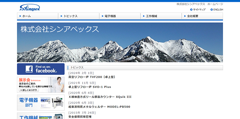Image resolution: width=240 pixels, height=119 pixels.
Task: Open 真空リフロー炉 TVF200【卓上型】 topic
Action: [92, 77]
